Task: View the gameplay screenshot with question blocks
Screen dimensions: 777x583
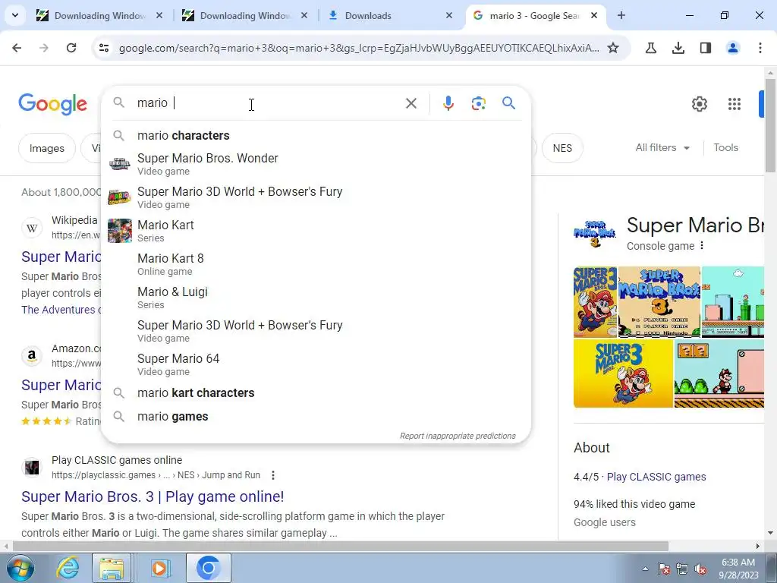Action: pos(719,373)
